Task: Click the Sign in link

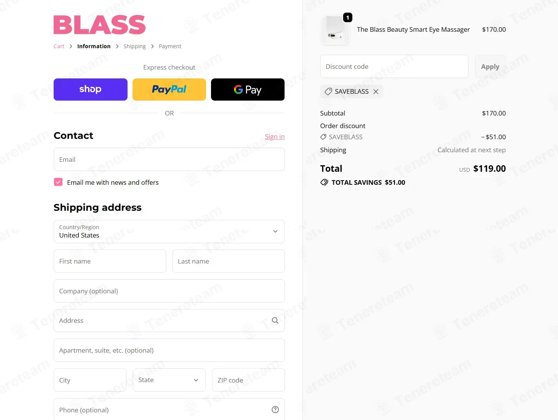Action: 275,137
